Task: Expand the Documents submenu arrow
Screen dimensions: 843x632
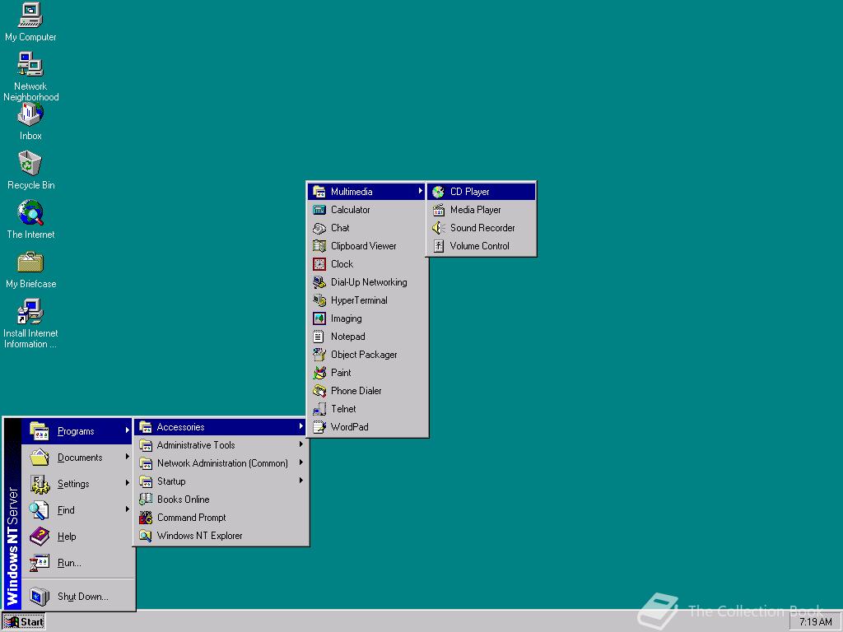Action: tap(127, 457)
